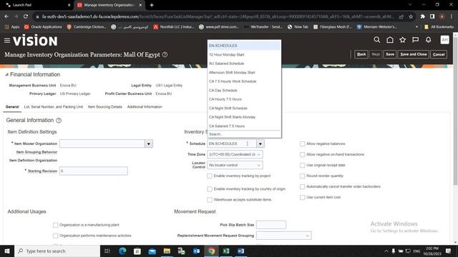Close the Launch Pad tab
The height and width of the screenshot is (257, 458).
click(x=69, y=5)
